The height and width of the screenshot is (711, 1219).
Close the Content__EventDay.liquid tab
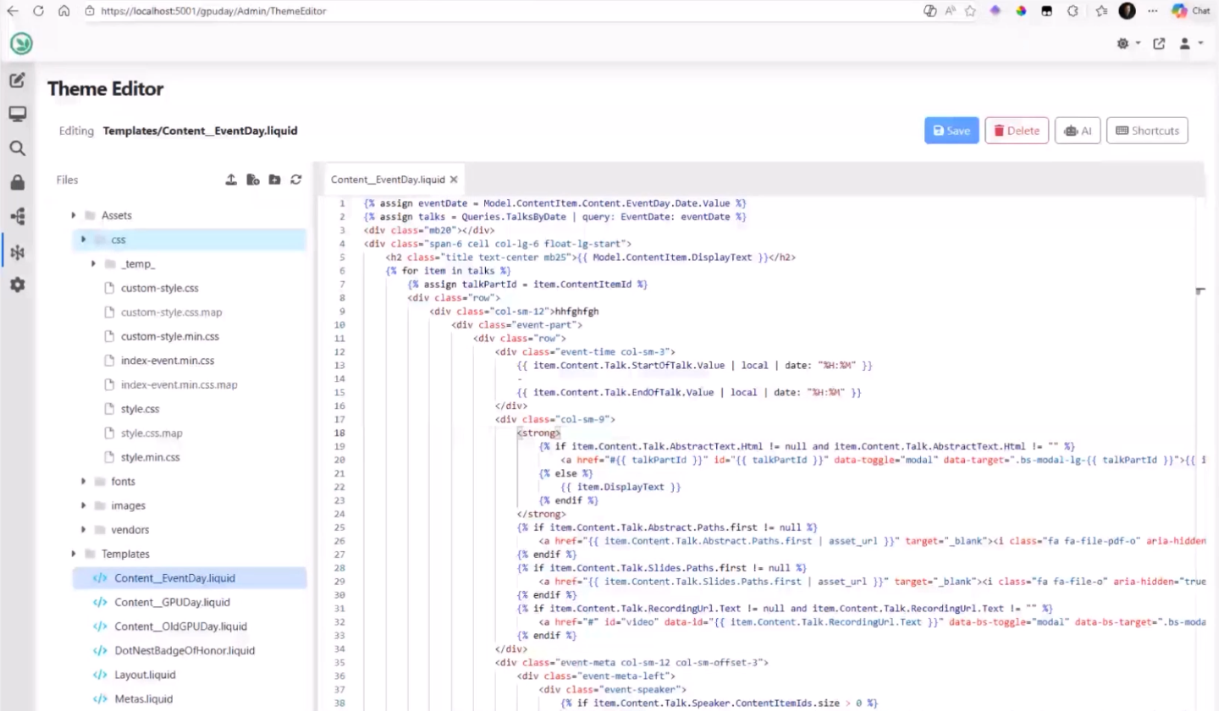click(454, 179)
